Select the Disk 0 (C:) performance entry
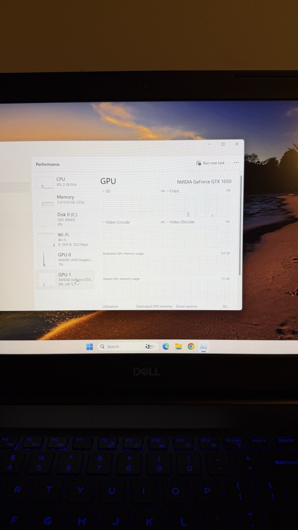 (x=65, y=219)
